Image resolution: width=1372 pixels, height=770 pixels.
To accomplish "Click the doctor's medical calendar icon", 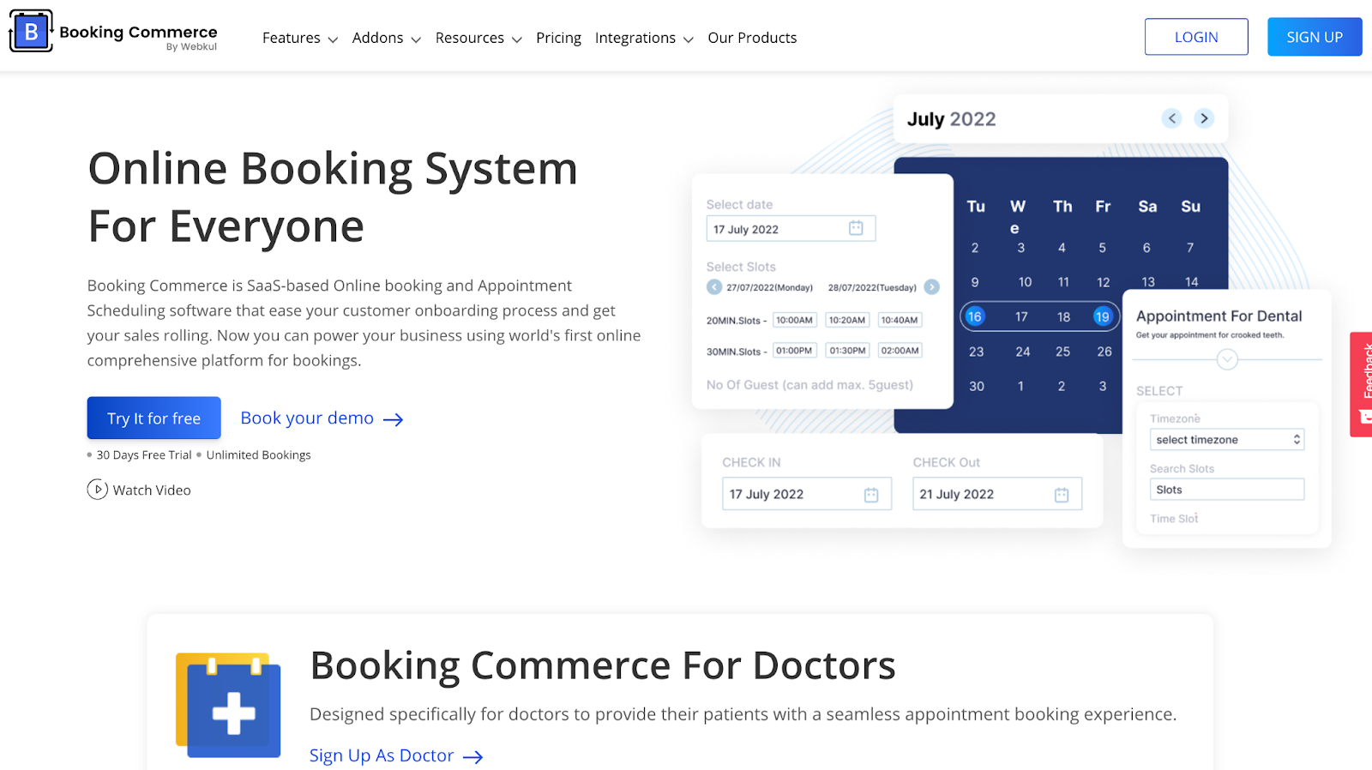I will point(228,705).
